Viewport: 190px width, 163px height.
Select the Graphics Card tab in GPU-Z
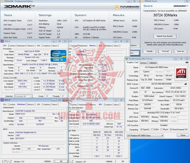pos(132,63)
